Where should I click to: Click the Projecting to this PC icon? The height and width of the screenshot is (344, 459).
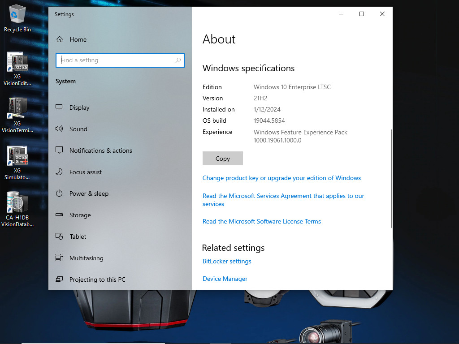click(x=59, y=279)
